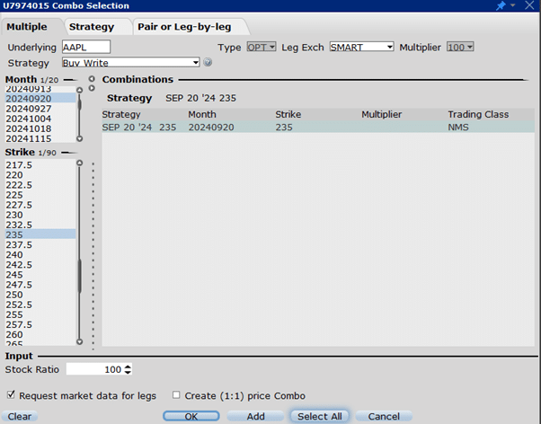Select strike 225
This screenshot has height=424, width=541.
coord(40,195)
